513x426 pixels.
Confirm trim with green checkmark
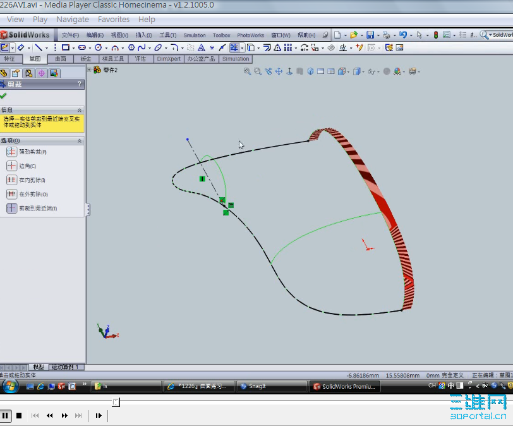tap(3, 95)
